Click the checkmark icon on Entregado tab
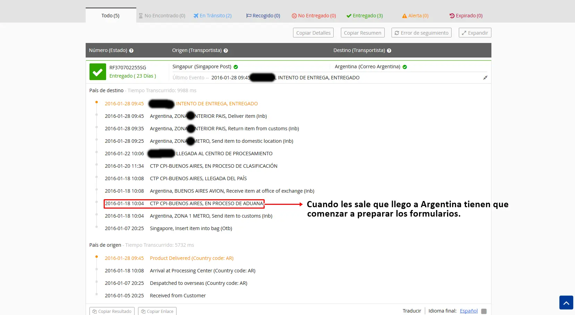The width and height of the screenshot is (575, 315). pos(349,16)
